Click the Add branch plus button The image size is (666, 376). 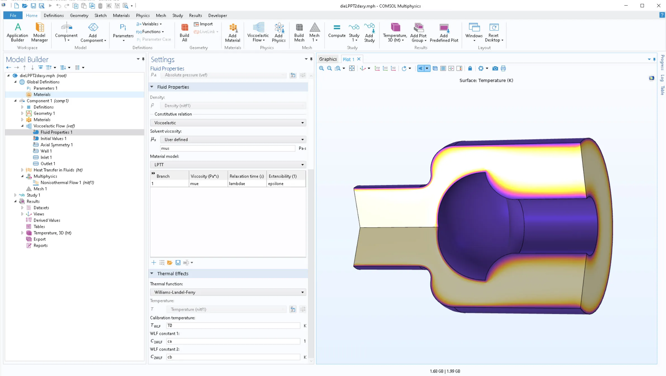pos(153,263)
